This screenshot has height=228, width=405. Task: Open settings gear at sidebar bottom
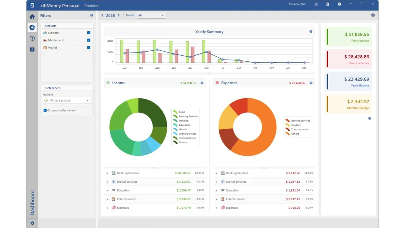pyautogui.click(x=32, y=223)
